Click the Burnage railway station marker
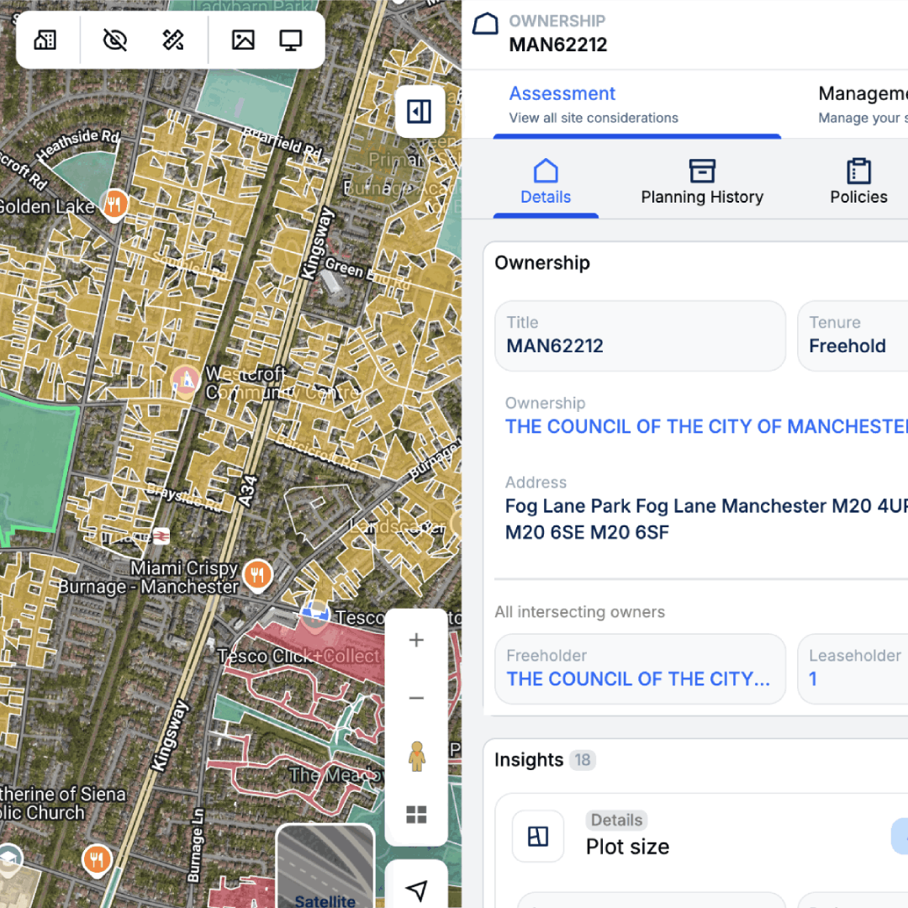 [x=161, y=536]
